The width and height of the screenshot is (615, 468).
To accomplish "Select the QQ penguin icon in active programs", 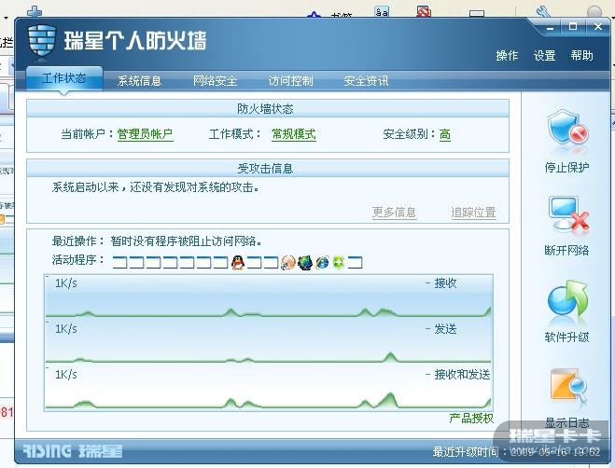I will 238,262.
